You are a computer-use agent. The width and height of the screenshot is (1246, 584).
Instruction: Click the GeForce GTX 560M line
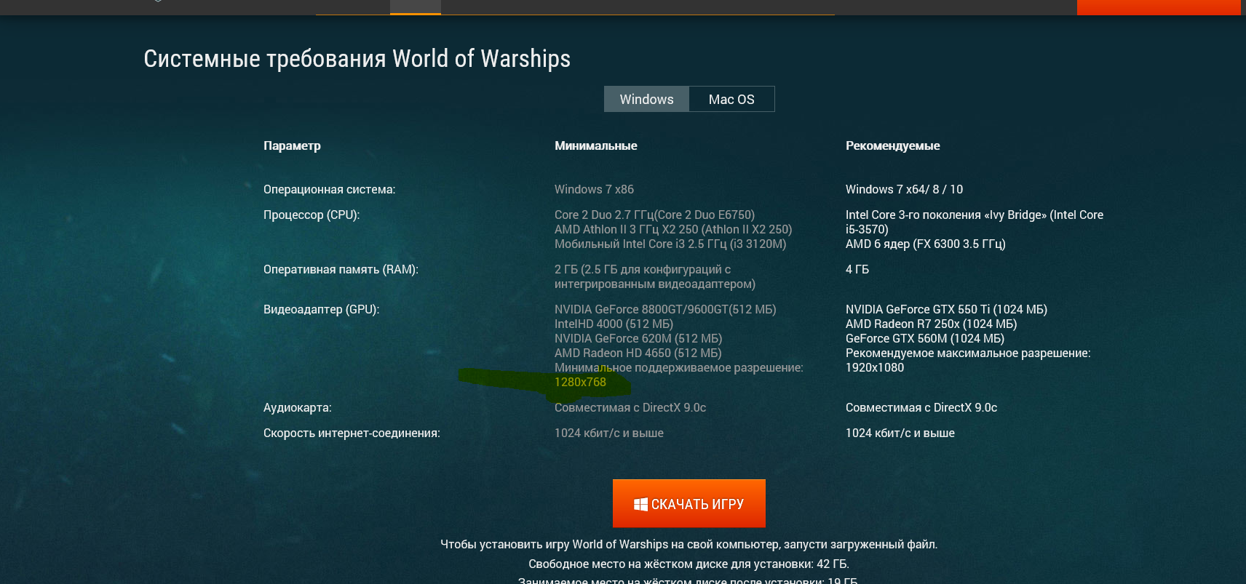tap(924, 338)
